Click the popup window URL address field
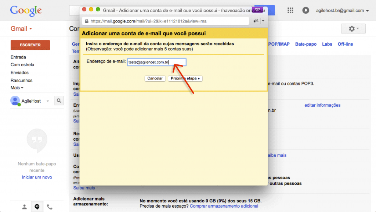 [x=166, y=21]
